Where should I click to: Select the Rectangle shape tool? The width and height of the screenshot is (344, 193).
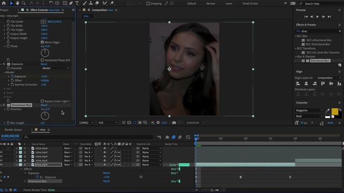click(x=64, y=3)
